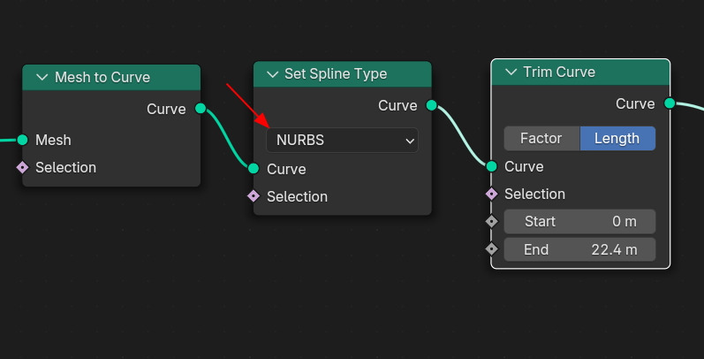This screenshot has height=359, width=704.
Task: Click Mesh to Curve's Selection socket
Action: (22, 168)
